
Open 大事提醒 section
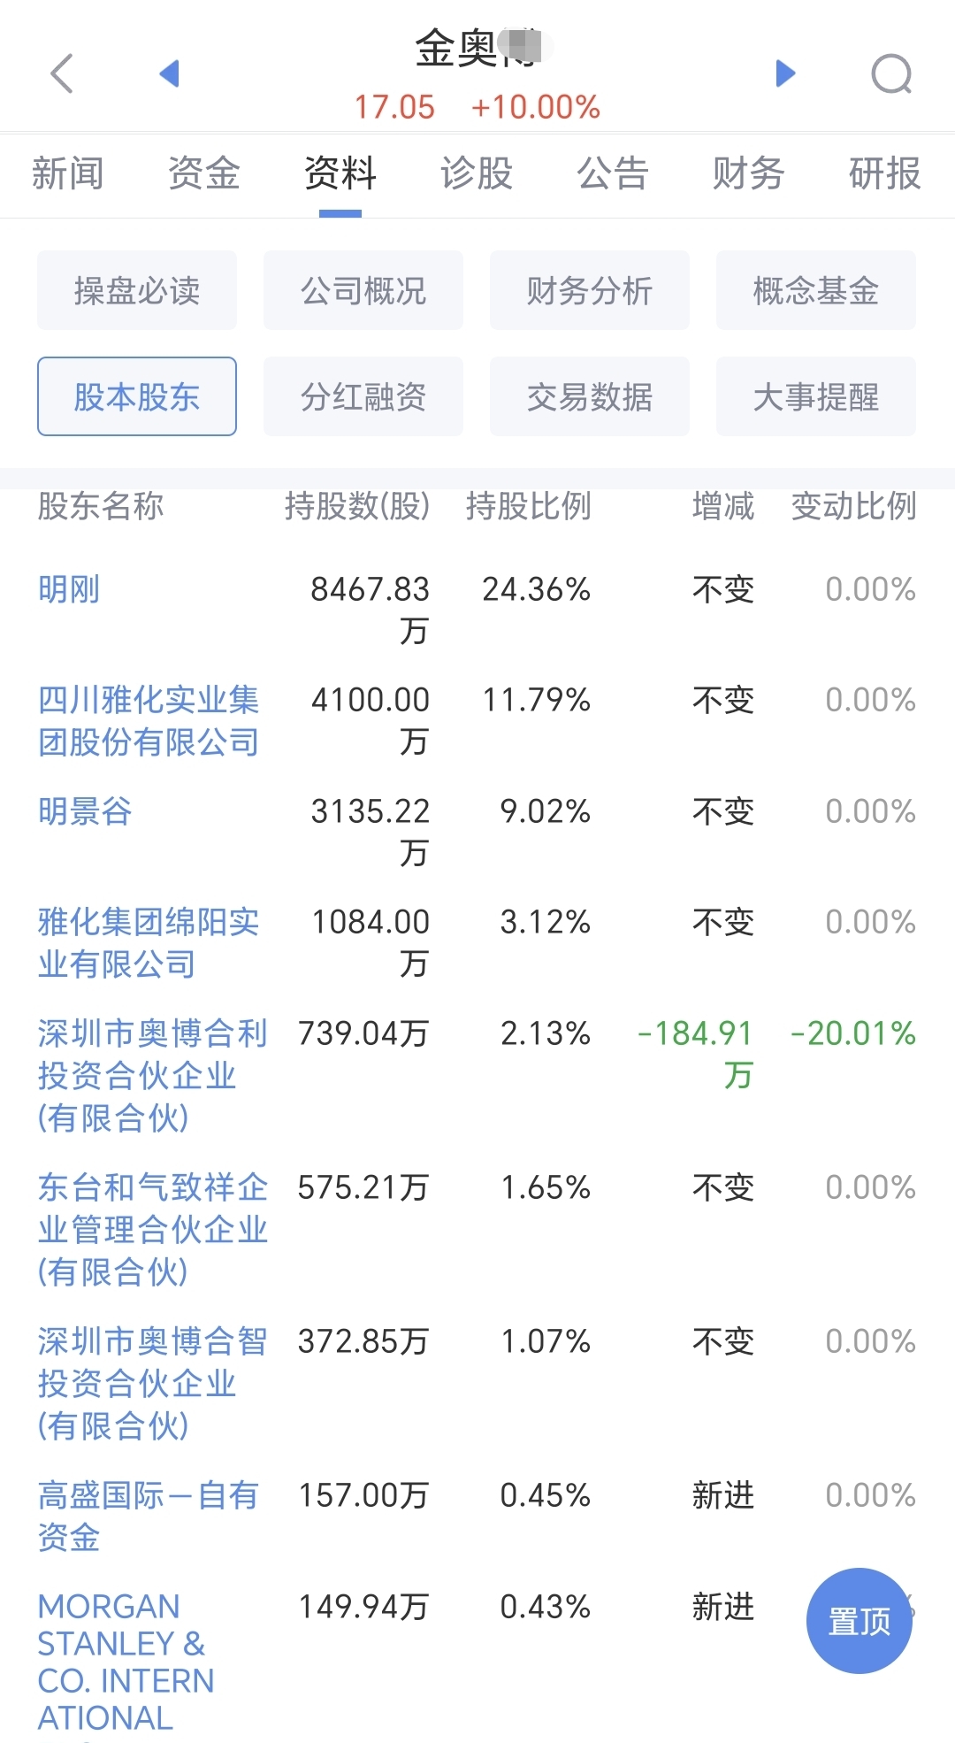pyautogui.click(x=816, y=396)
